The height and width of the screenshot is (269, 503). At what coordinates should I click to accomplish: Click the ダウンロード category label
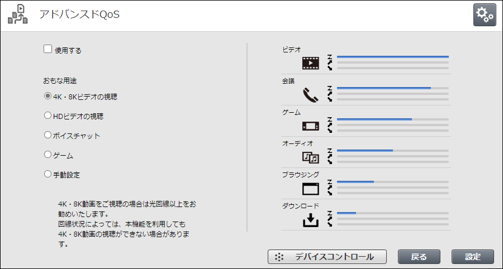301,205
